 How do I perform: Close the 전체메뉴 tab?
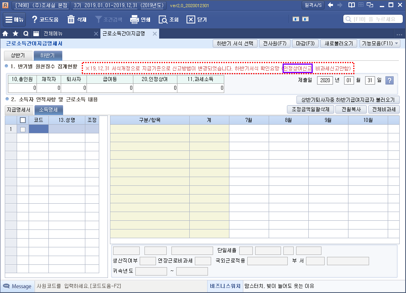point(96,34)
